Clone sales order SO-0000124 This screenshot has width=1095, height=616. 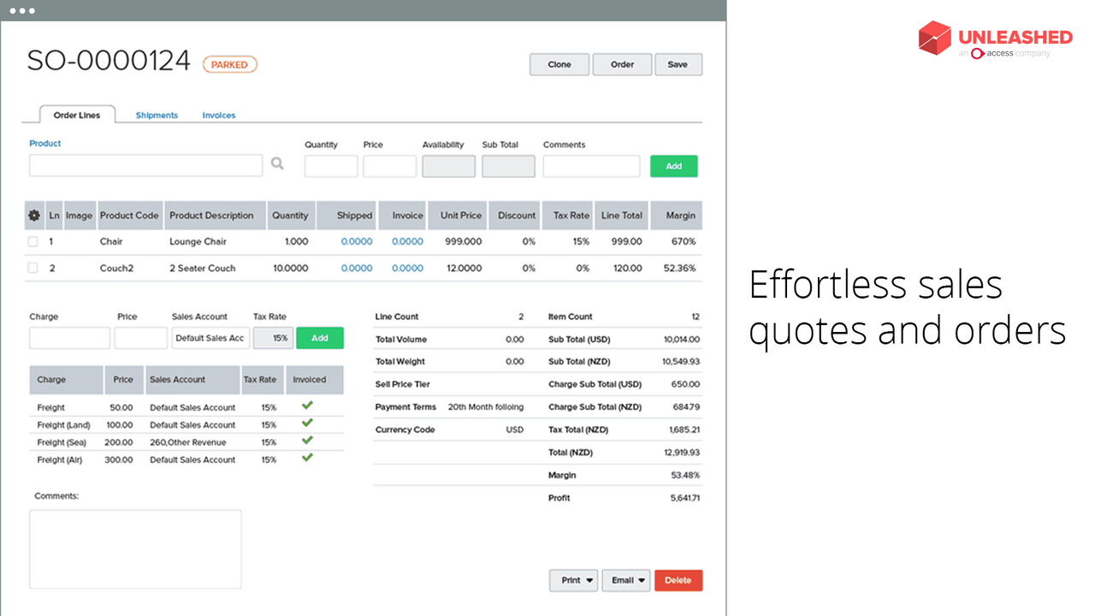[x=559, y=64]
